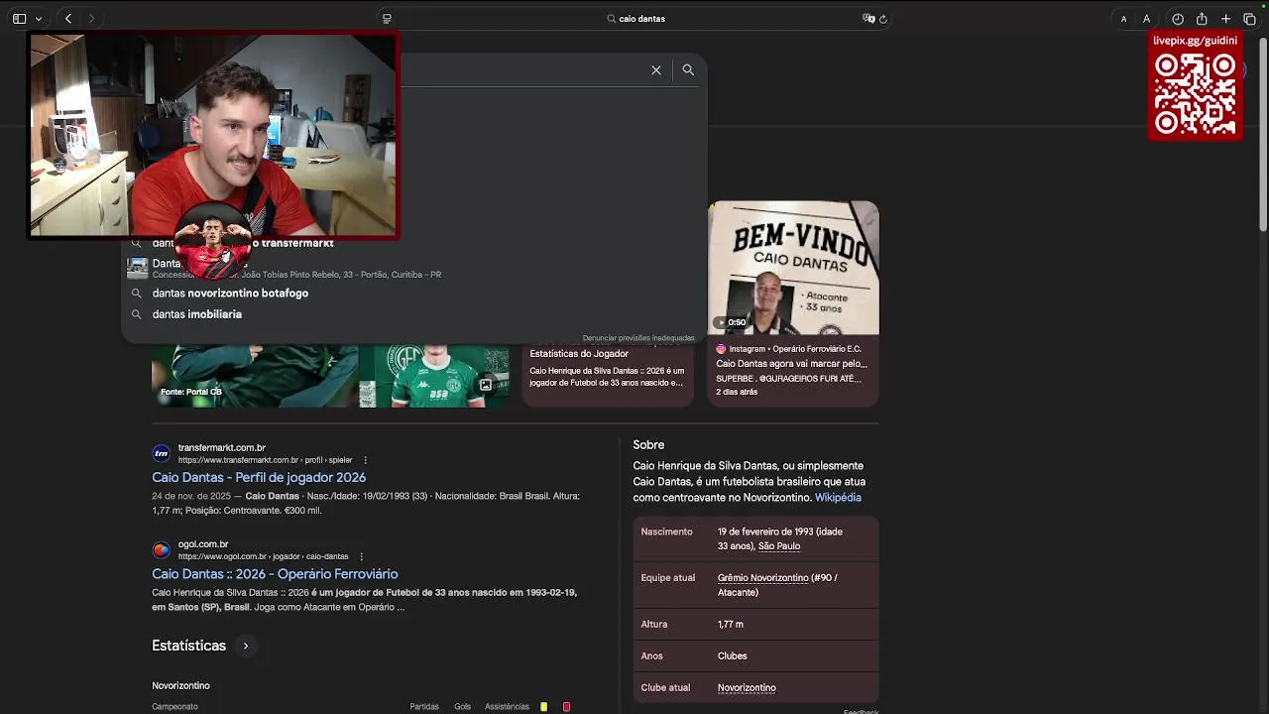Increase text size with large A
The height and width of the screenshot is (714, 1269).
1146,19
